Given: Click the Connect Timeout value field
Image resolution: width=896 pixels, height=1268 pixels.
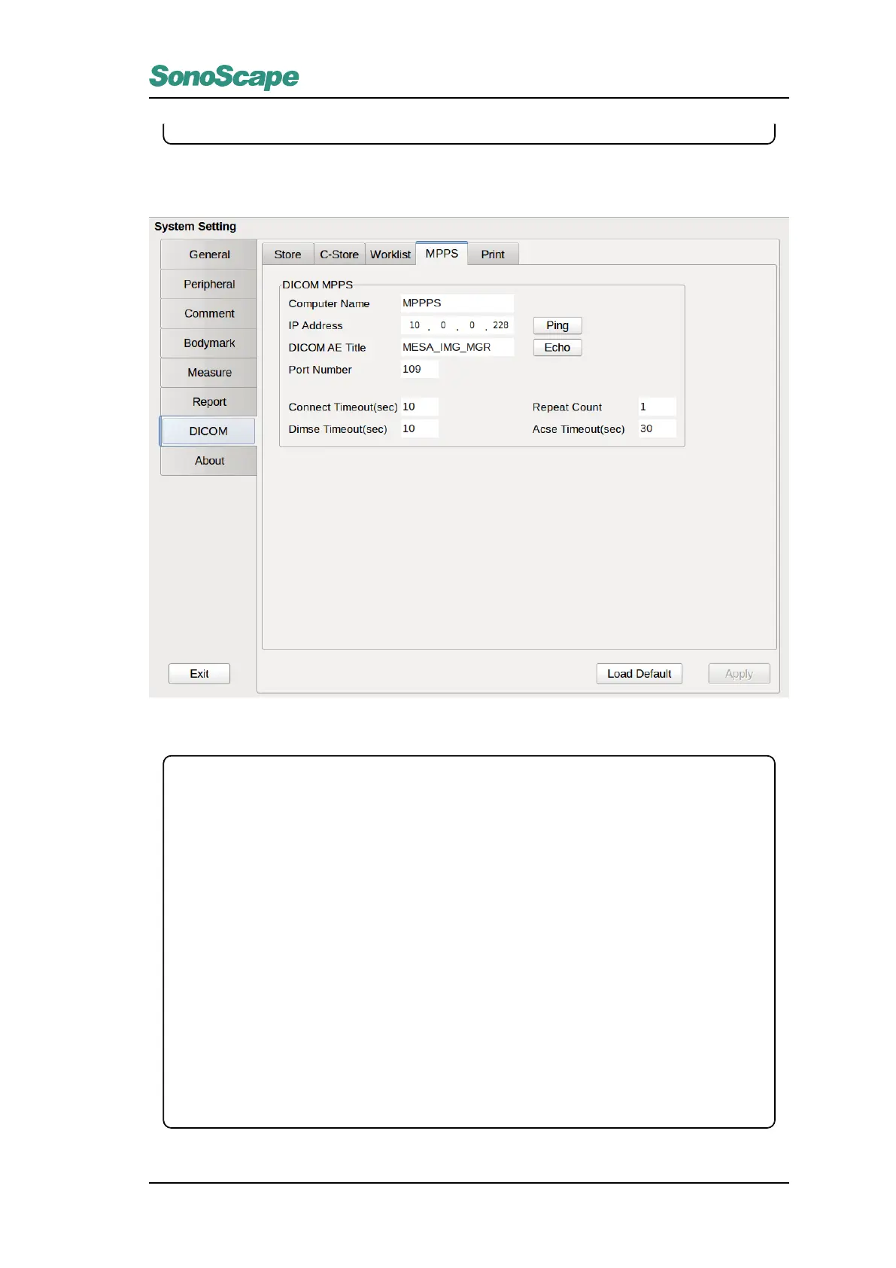Looking at the screenshot, I should coord(419,407).
